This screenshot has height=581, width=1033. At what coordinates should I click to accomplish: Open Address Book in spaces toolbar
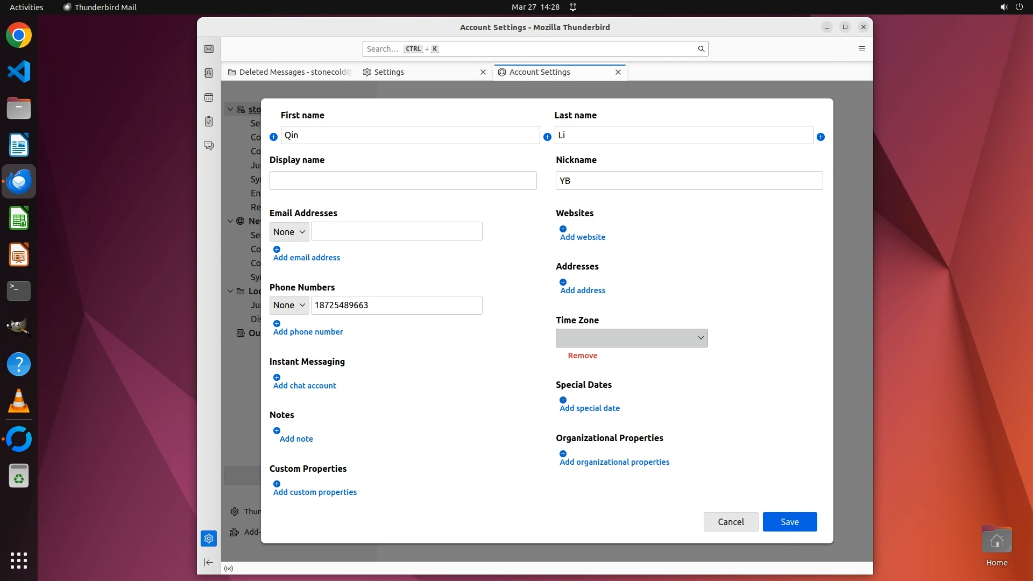[x=209, y=73]
